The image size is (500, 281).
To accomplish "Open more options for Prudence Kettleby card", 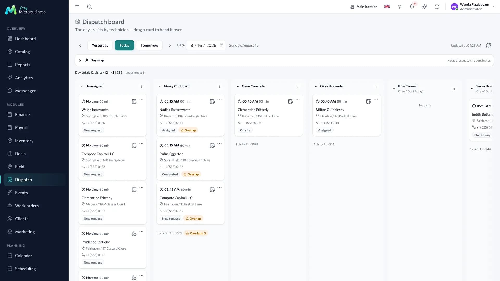I will click(x=141, y=232).
